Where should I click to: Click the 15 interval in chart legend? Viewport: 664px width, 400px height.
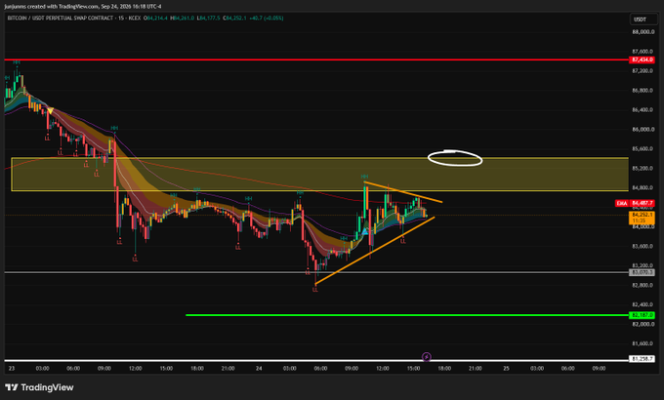122,19
